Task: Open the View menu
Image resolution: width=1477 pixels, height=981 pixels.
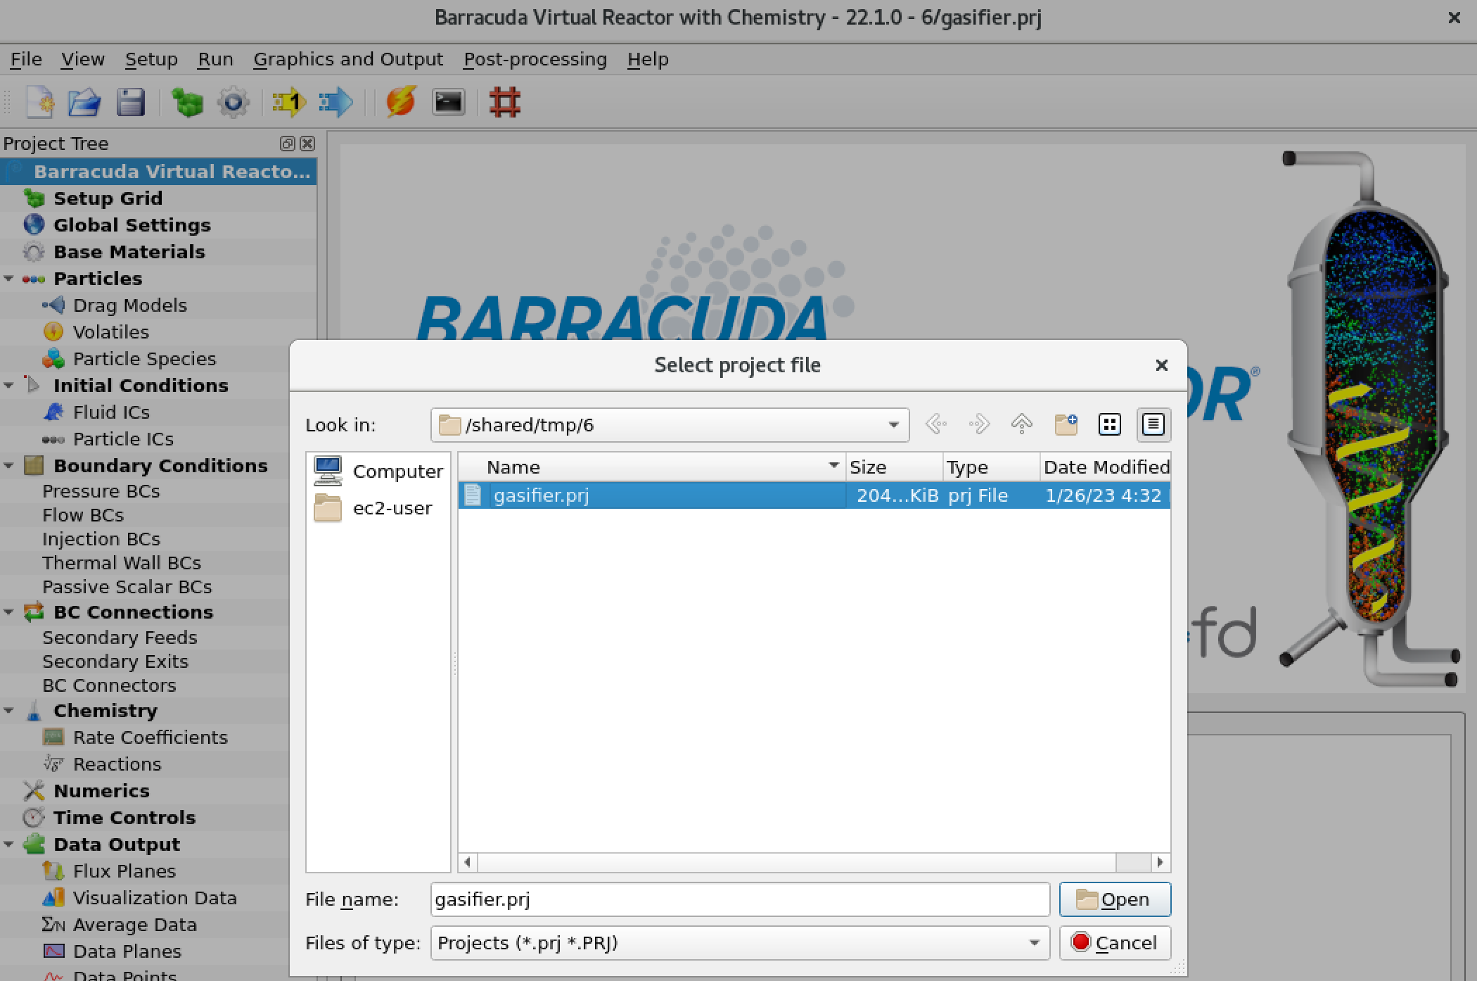Action: (82, 60)
